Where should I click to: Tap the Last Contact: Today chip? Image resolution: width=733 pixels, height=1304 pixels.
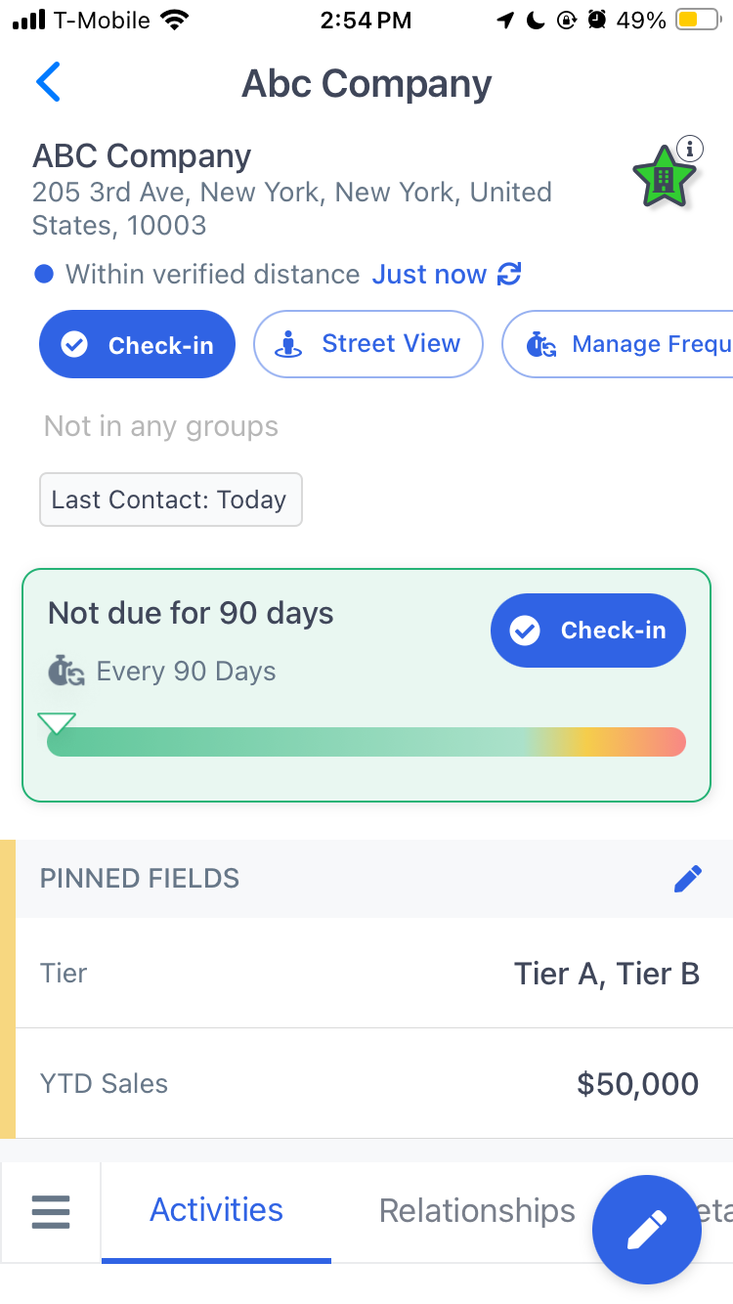[x=171, y=500]
